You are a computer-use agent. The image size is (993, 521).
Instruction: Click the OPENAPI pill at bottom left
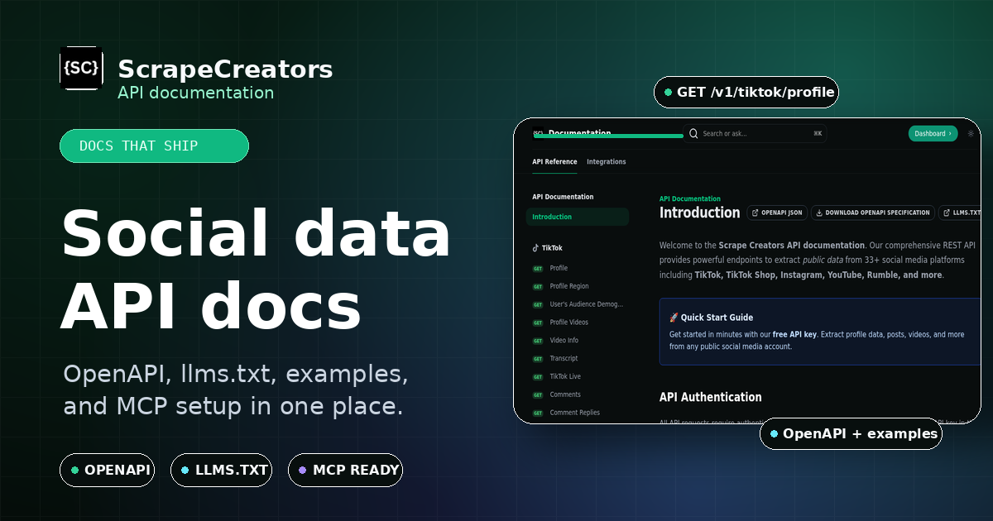108,470
